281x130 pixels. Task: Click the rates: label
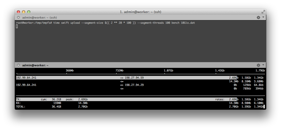(x=220, y=99)
